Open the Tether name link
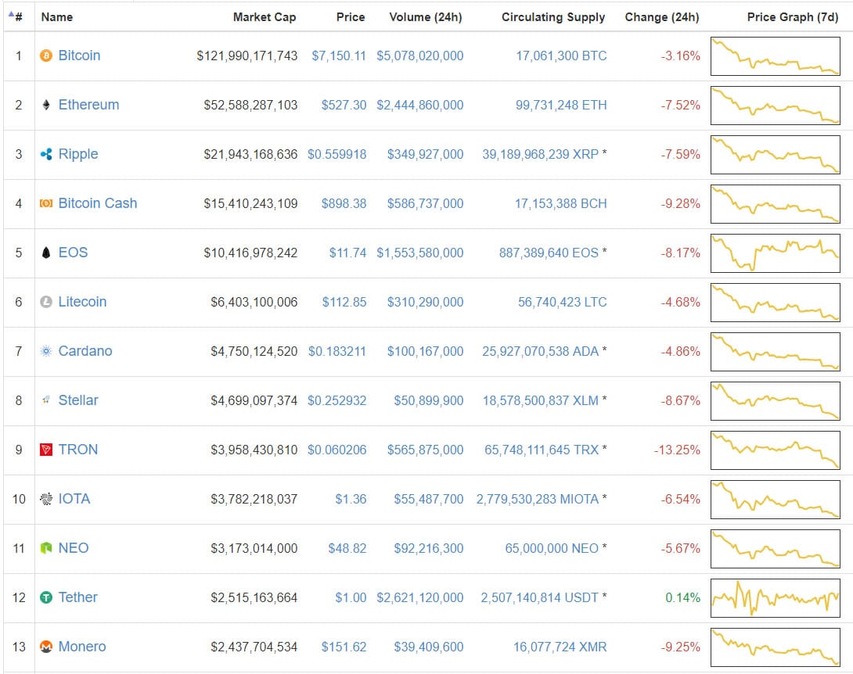The image size is (853, 674). click(77, 597)
